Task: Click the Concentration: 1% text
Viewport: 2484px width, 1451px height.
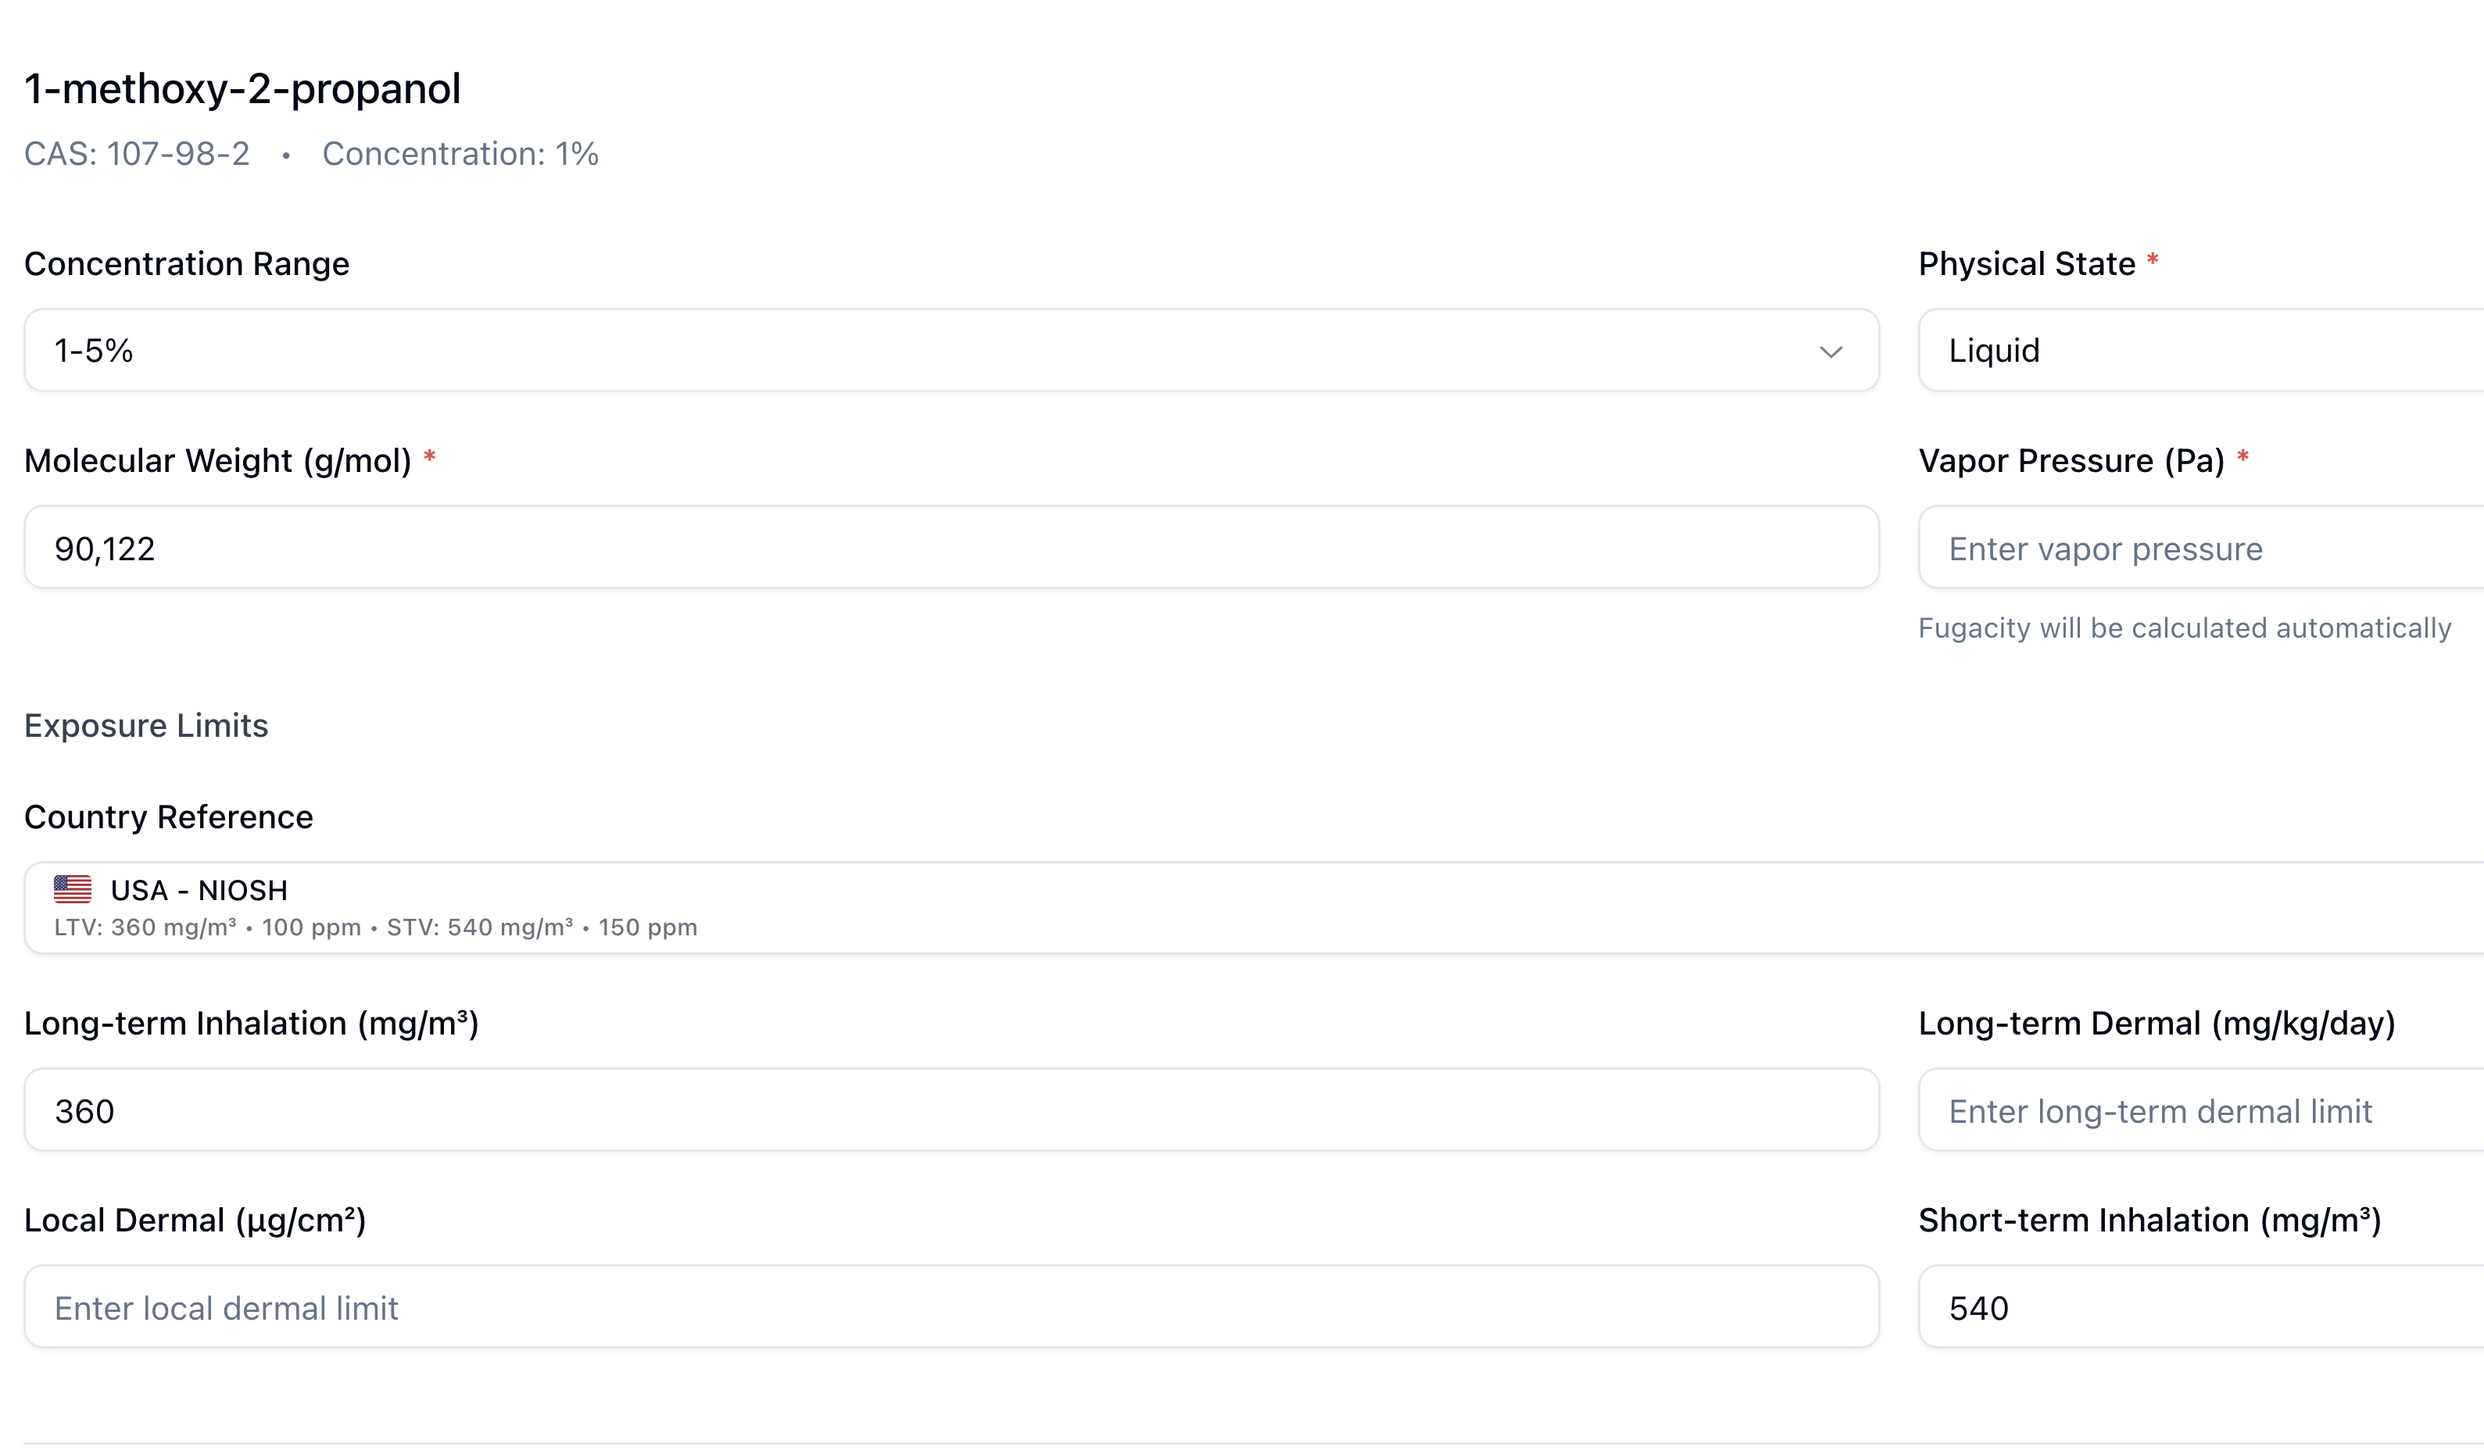Action: (460, 154)
